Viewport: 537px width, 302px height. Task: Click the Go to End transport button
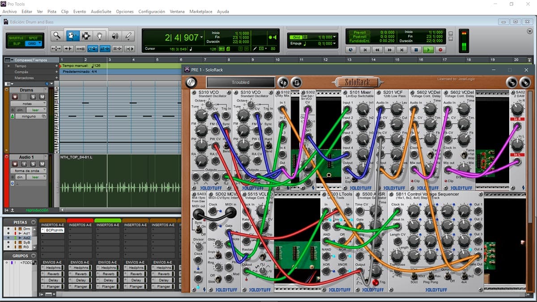coord(402,50)
